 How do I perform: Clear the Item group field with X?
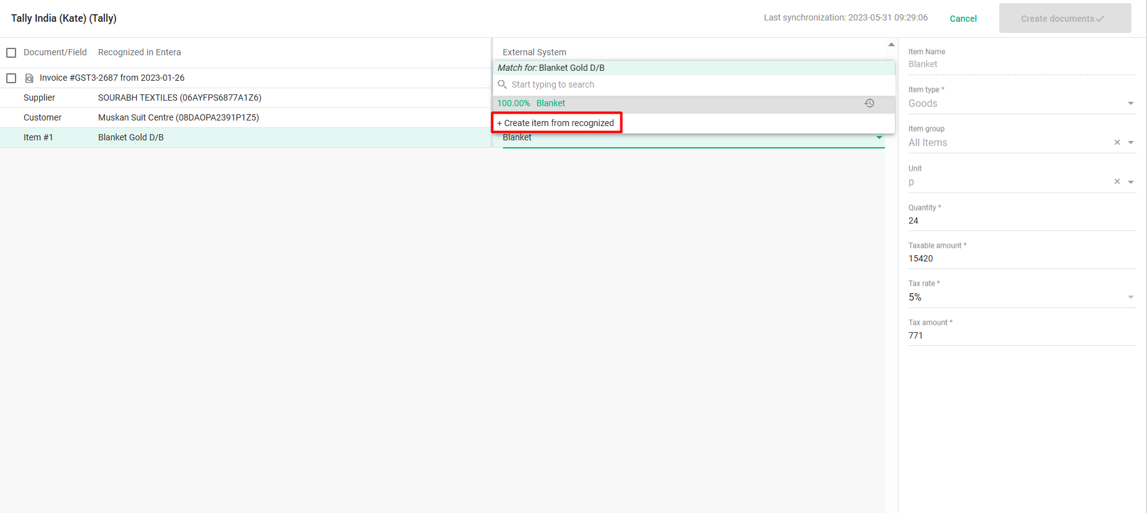pos(1117,142)
